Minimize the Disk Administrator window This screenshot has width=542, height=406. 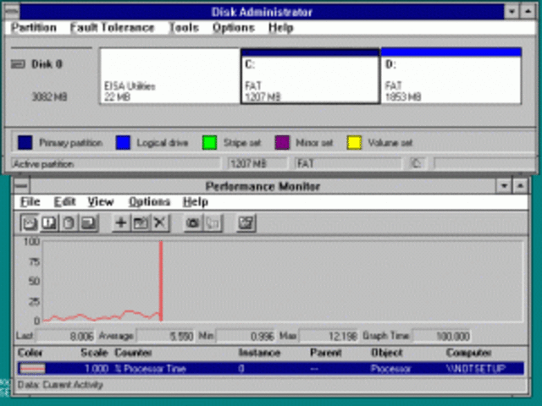point(512,12)
